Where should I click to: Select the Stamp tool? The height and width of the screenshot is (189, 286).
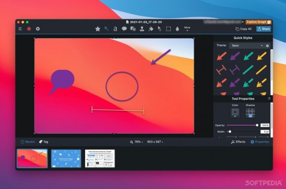[142, 29]
